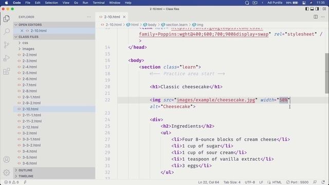Close the 2-10.html editor tab
Image resolution: width=329 pixels, height=185 pixels.
pyautogui.click(x=124, y=17)
